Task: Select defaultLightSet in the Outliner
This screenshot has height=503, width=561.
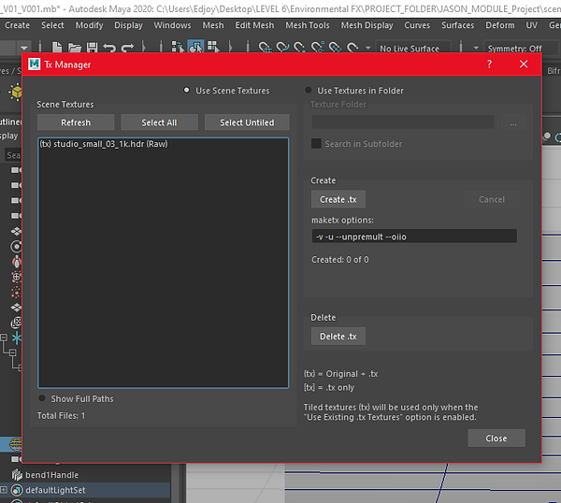Action: [x=55, y=490]
